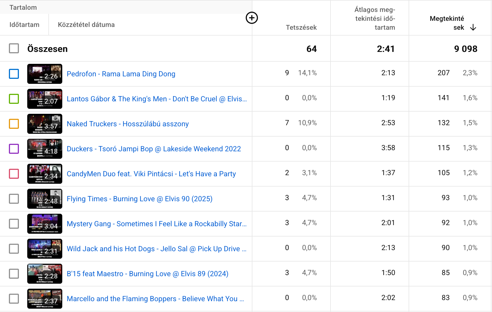Toggle the green checkbox for Lantos Gábor video
The height and width of the screenshot is (312, 492).
pyautogui.click(x=14, y=99)
